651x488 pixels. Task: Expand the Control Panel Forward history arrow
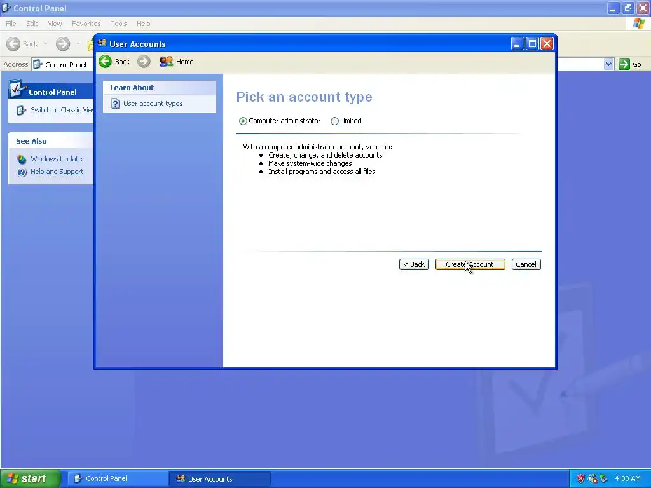pos(78,44)
